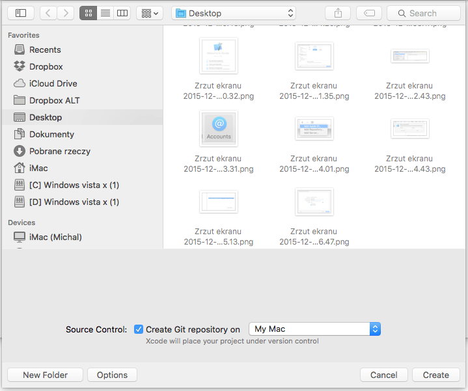
Task: Select Pobrane rzeczy in sidebar
Action: pos(59,151)
